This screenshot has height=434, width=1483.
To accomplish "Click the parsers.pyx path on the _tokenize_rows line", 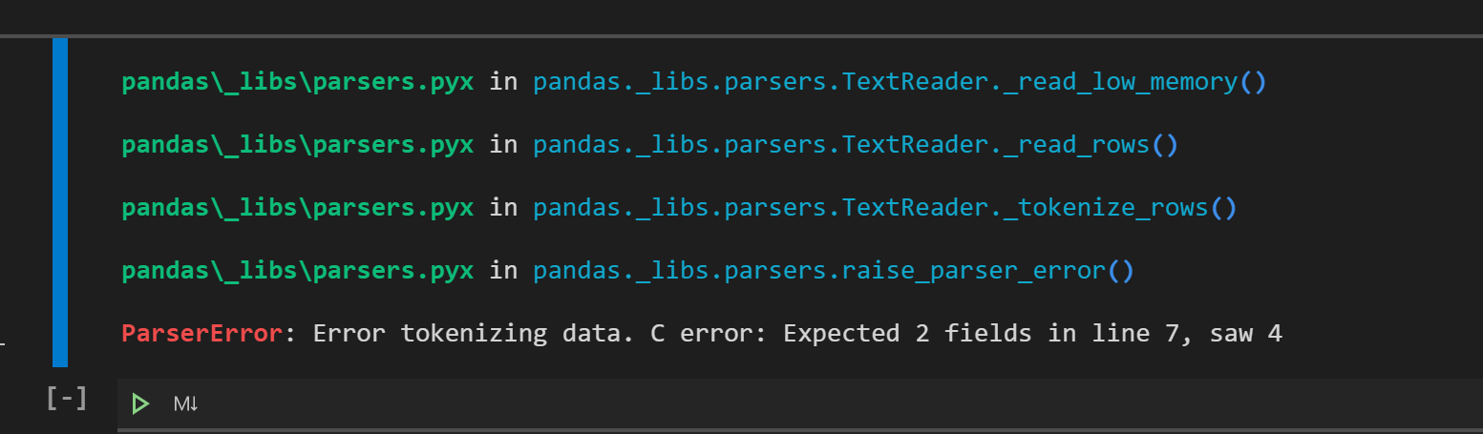I will coord(297,208).
